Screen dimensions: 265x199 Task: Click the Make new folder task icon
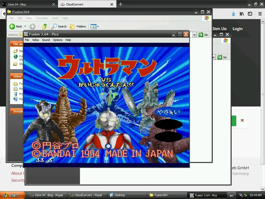[x=15, y=51]
